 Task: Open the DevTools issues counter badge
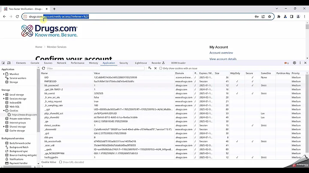pos(287,63)
